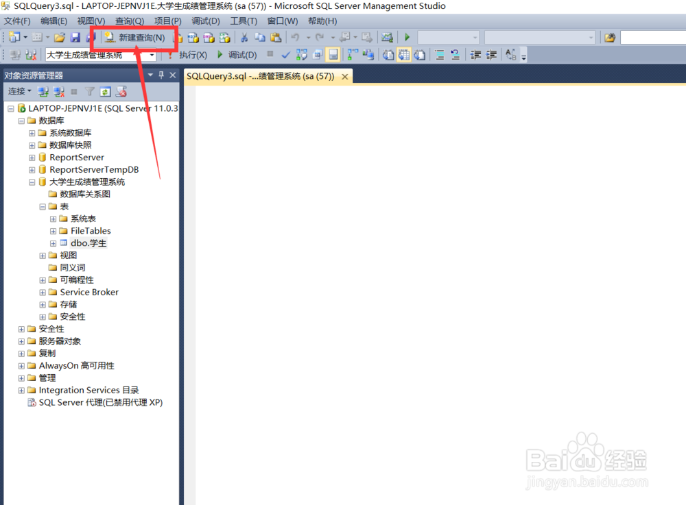Open the 查询(Q) menu
686x505 pixels.
click(x=130, y=21)
